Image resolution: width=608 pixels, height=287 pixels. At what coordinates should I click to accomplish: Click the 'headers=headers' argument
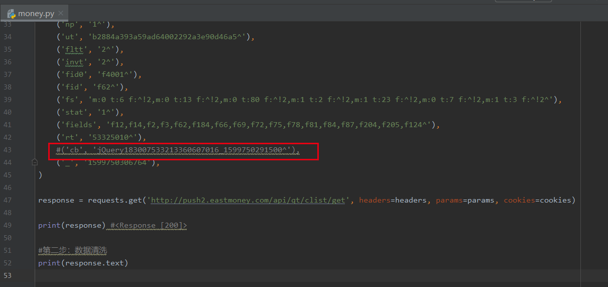393,200
